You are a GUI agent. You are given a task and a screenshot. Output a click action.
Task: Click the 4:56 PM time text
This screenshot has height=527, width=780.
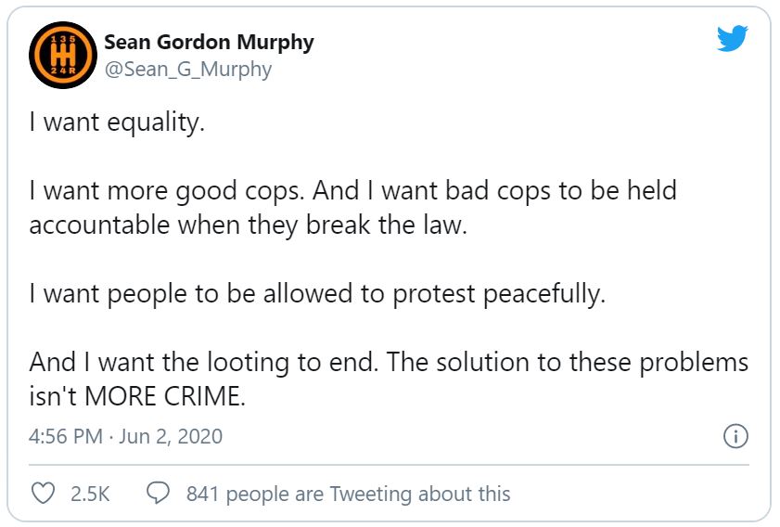[66, 436]
